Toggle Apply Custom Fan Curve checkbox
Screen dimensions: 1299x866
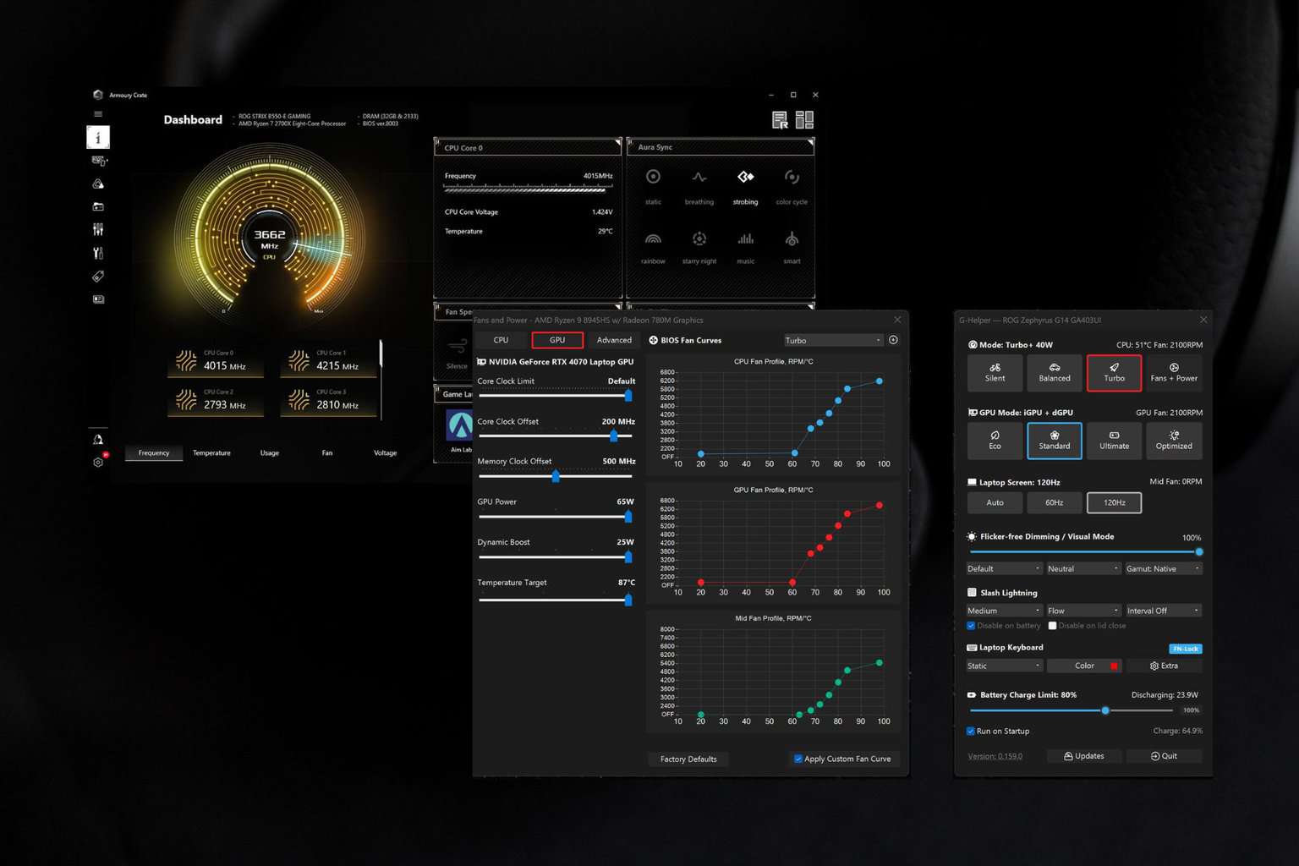[x=797, y=759]
